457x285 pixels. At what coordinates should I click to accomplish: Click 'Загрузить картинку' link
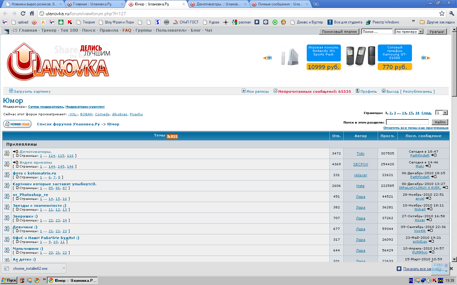(x=32, y=92)
